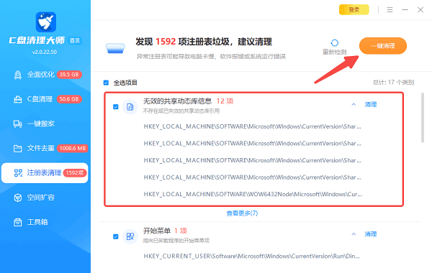432x273 pixels.
Task: Open 空间扩容 shield icon in sidebar
Action: point(18,198)
